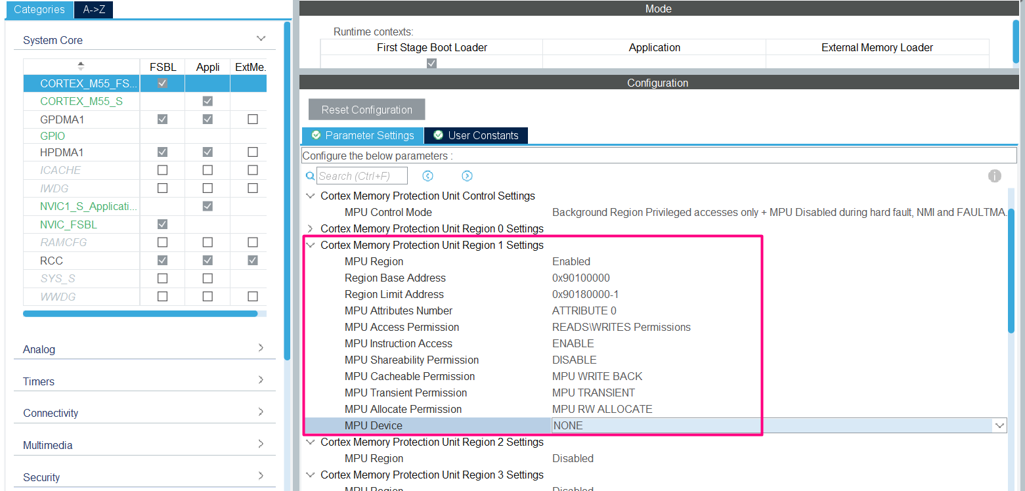This screenshot has width=1025, height=491.
Task: Click the next search result arrow icon
Action: click(x=467, y=175)
